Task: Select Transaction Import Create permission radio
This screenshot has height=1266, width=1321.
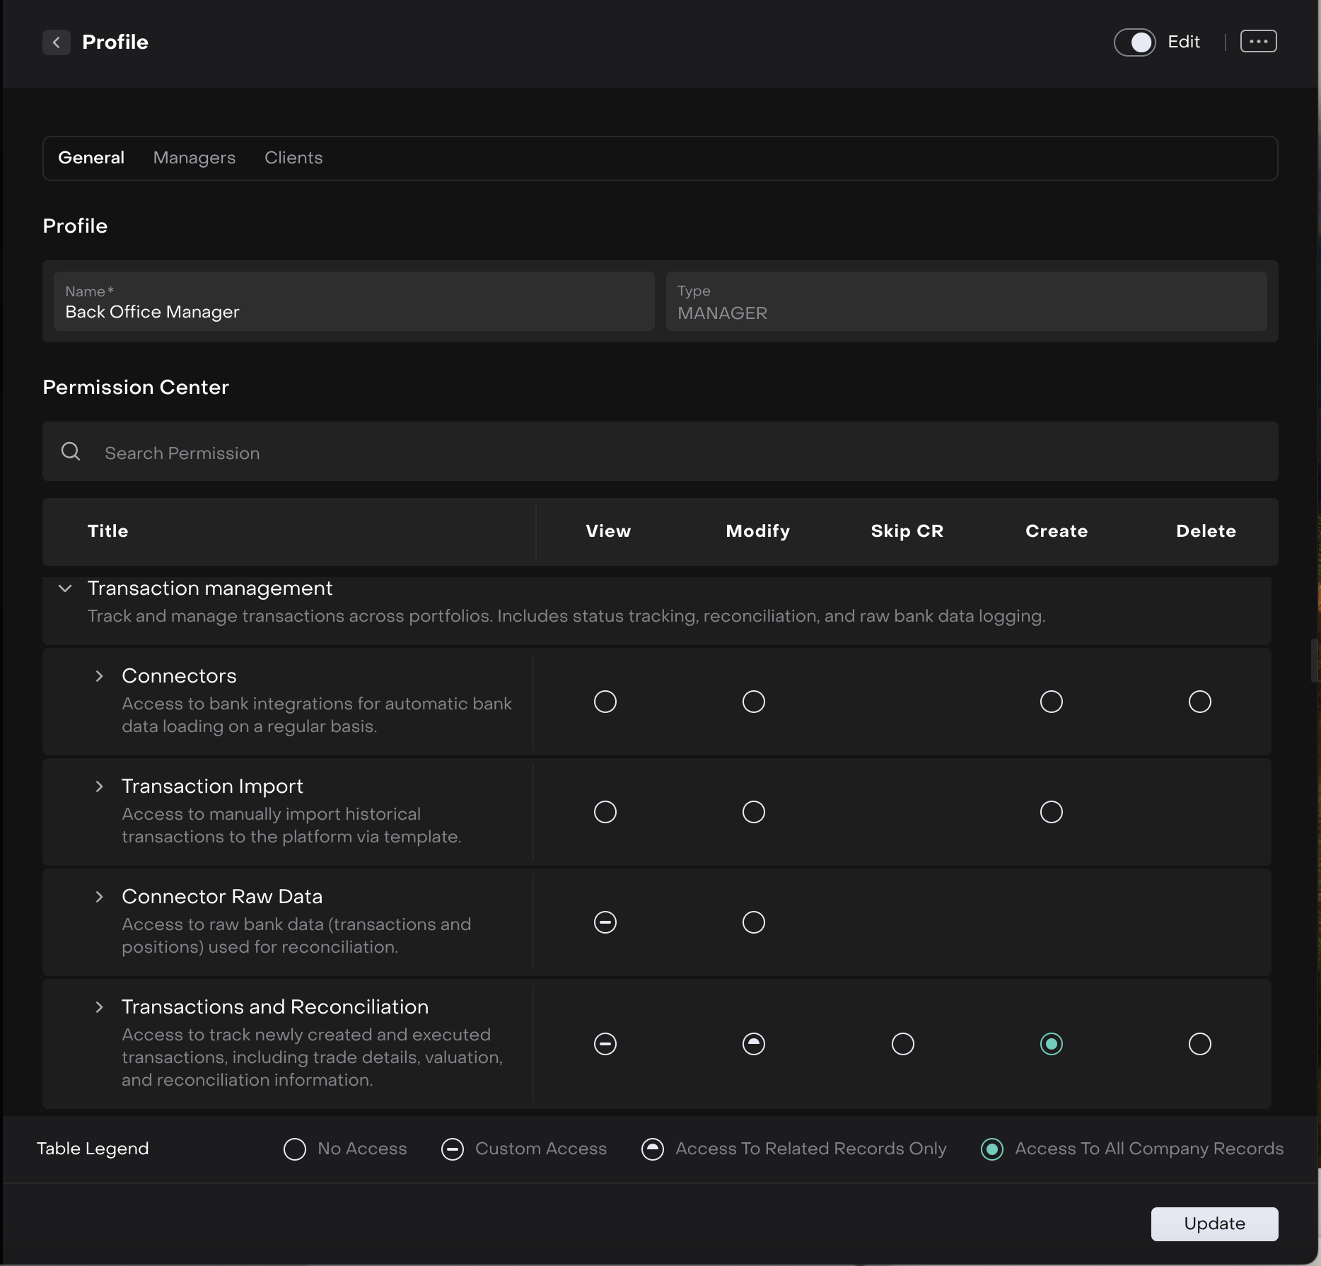Action: [x=1051, y=812]
